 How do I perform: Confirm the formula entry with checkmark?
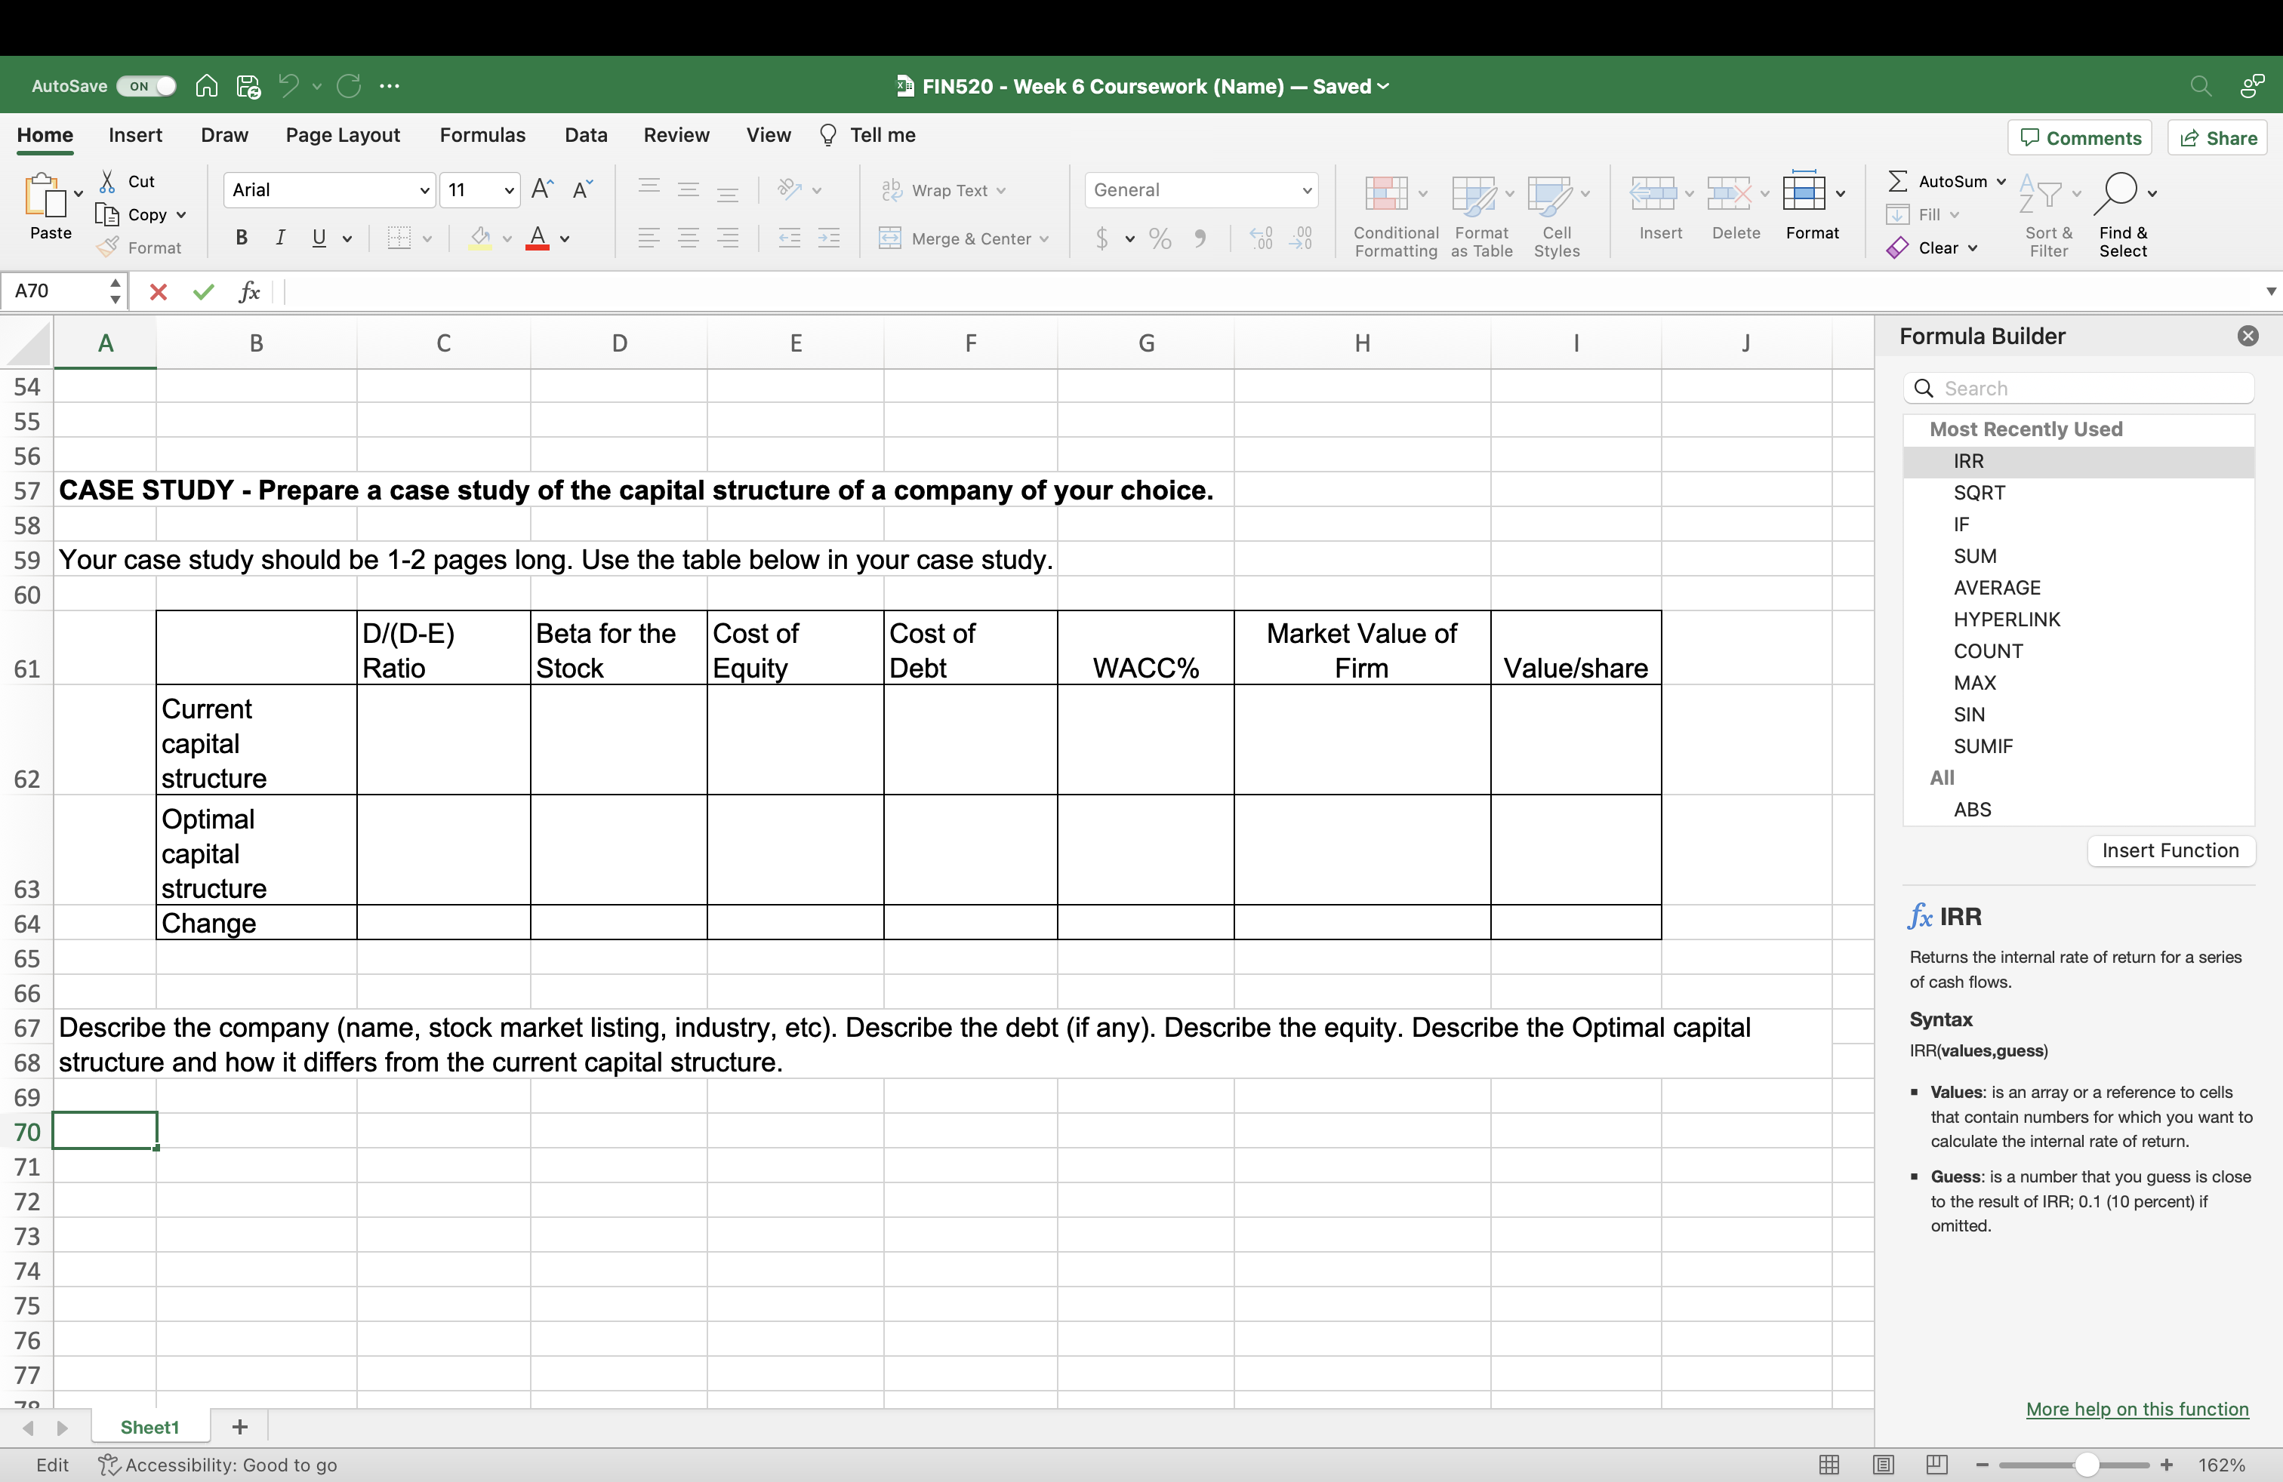click(203, 291)
